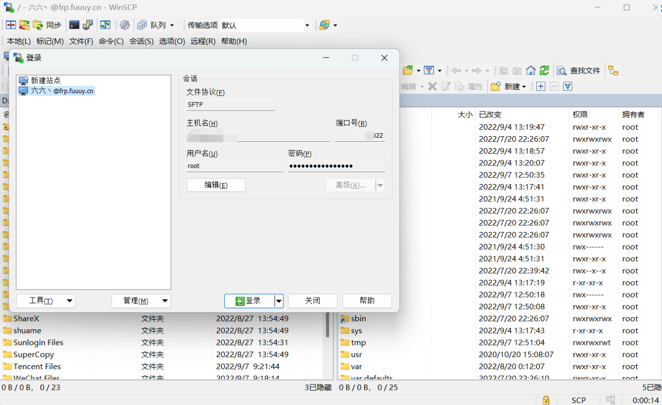
Task: Open the console terminal icon
Action: (x=74, y=25)
